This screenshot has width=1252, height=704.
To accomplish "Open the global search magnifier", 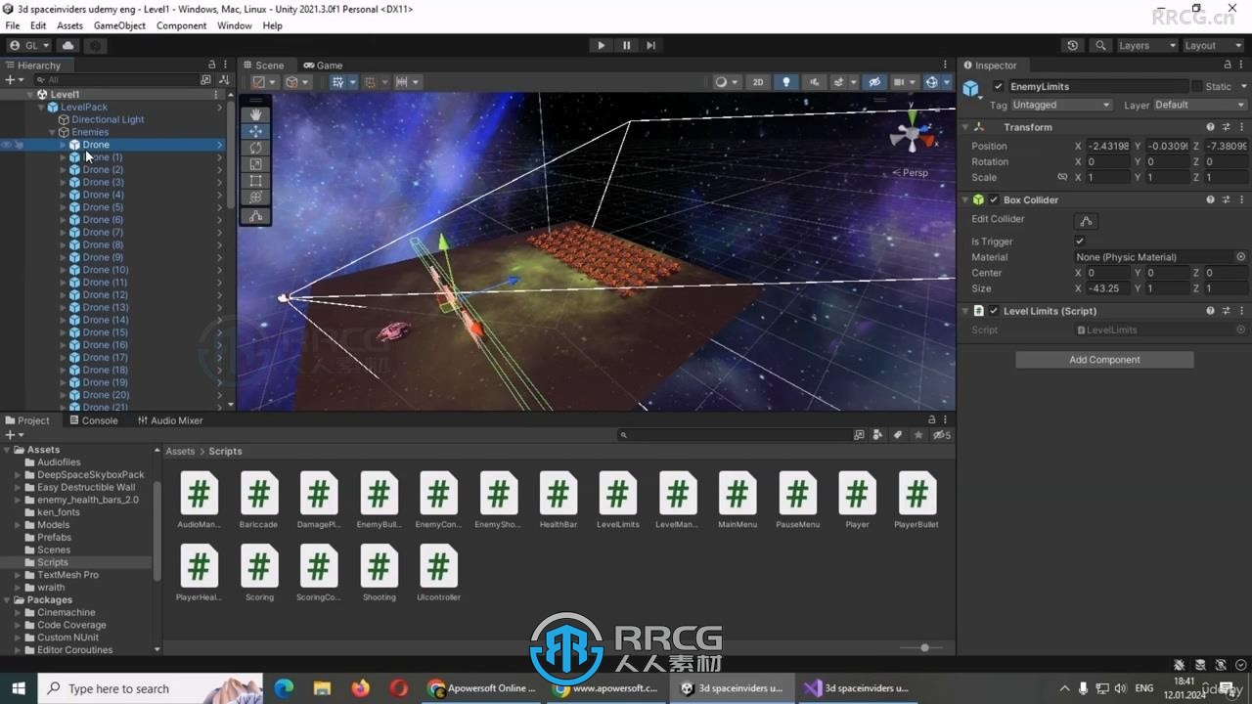I will pos(1100,45).
